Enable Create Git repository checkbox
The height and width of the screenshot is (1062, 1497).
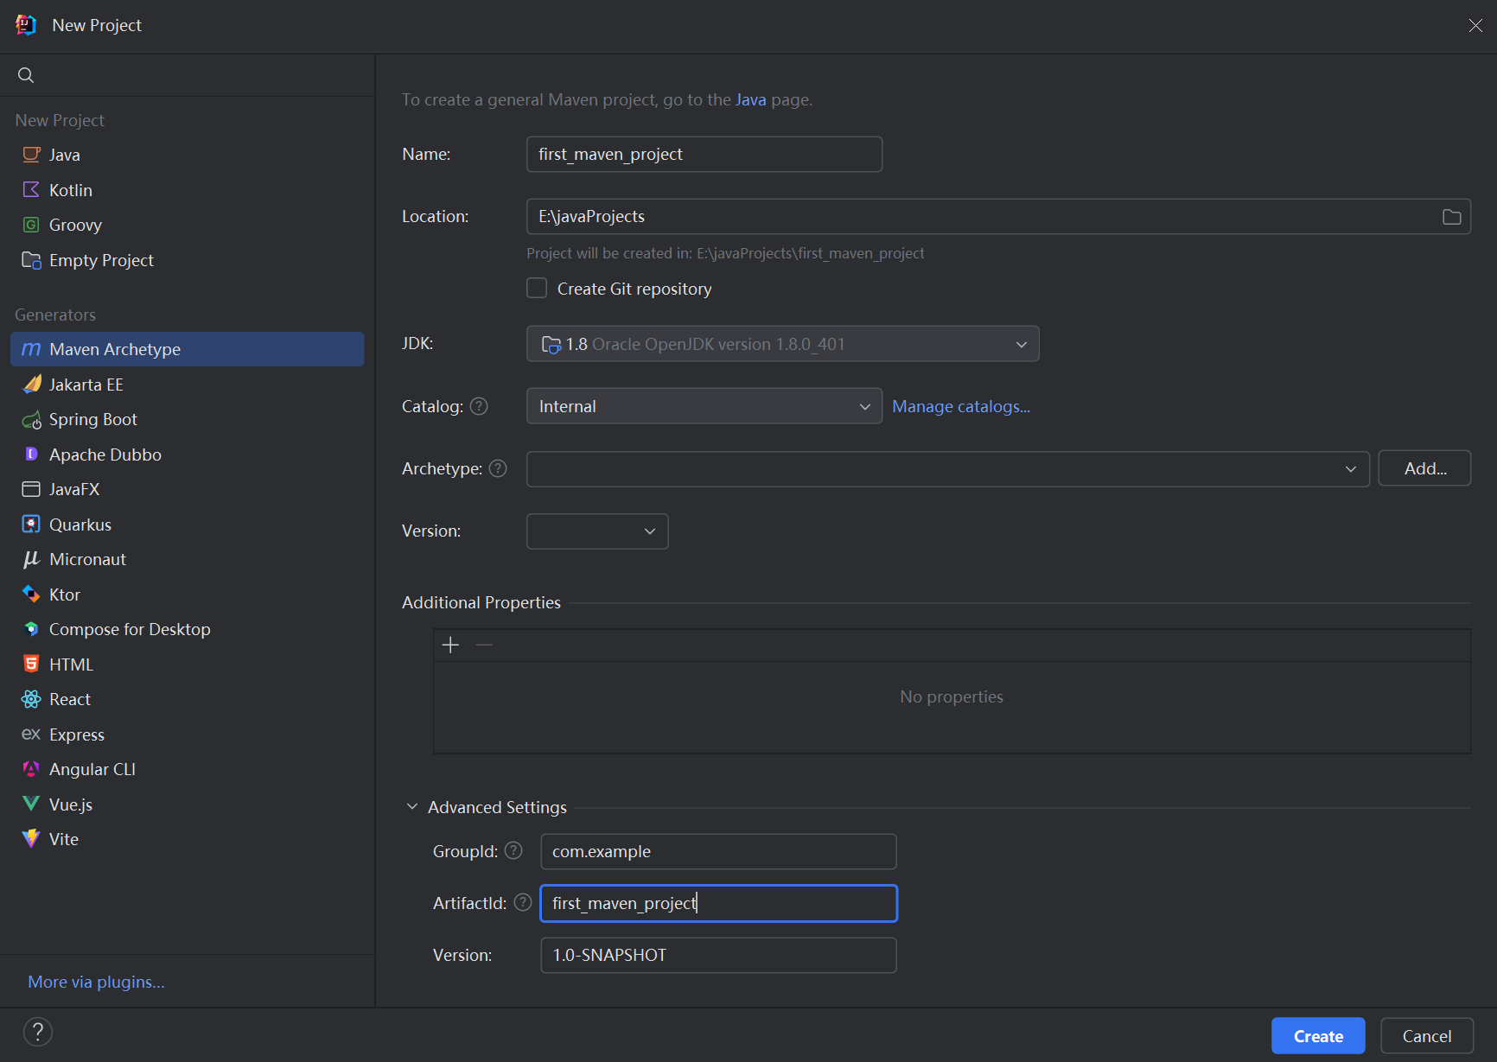pos(537,288)
